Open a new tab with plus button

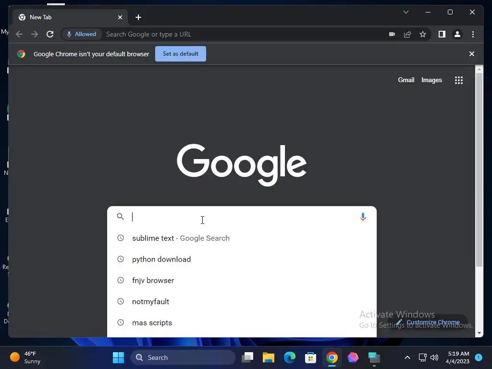pos(138,17)
